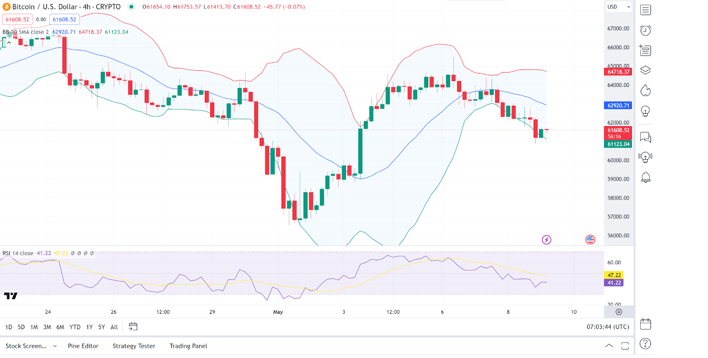This screenshot has width=708, height=358.
Task: Click the green 61123.04 lower band label
Action: [618, 144]
